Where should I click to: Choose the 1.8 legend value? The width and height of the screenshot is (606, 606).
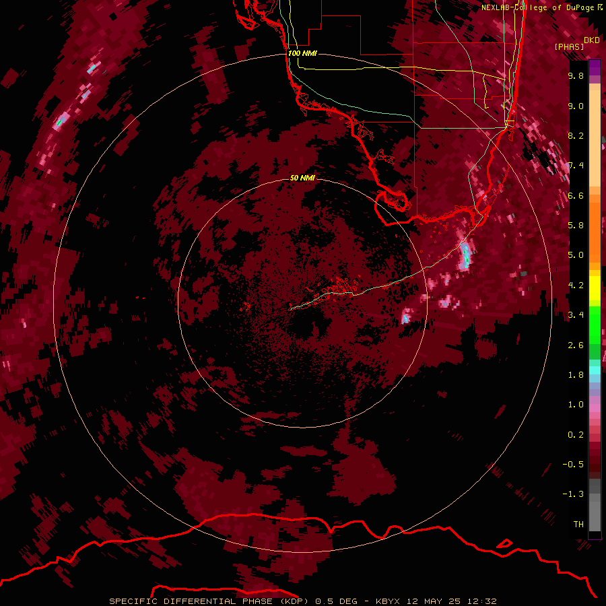pos(576,375)
